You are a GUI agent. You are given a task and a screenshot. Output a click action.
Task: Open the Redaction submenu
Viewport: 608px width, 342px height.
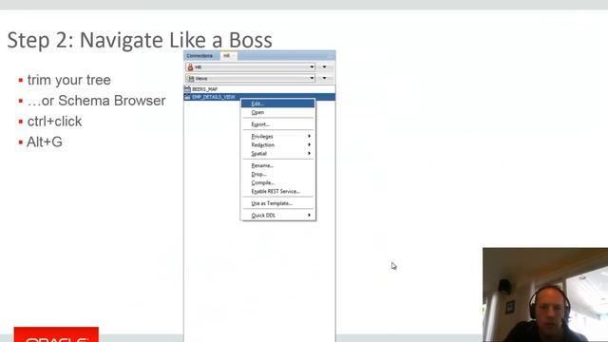277,145
